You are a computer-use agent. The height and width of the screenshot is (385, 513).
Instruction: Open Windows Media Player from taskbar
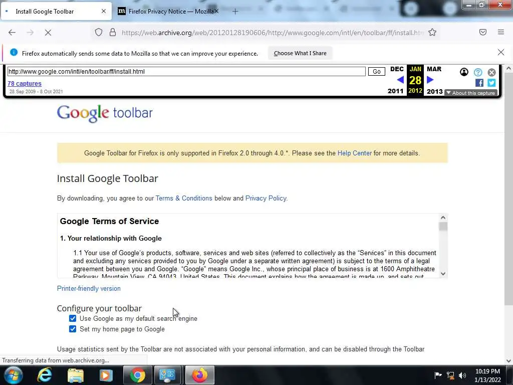106,375
